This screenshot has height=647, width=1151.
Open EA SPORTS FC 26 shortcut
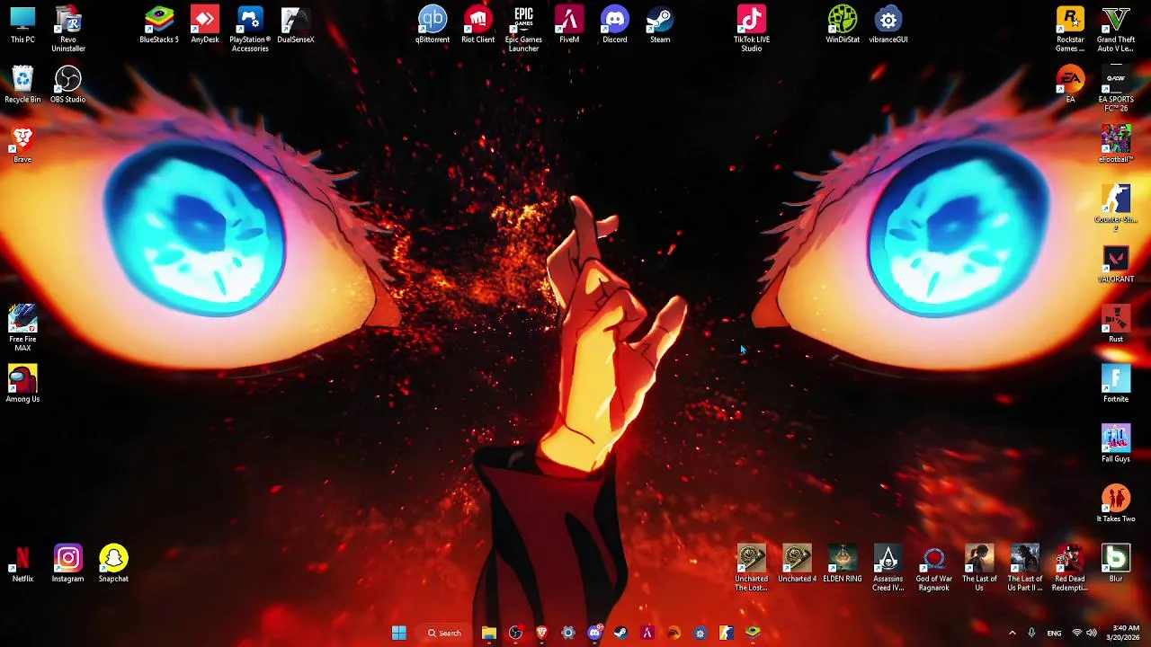[x=1116, y=89]
